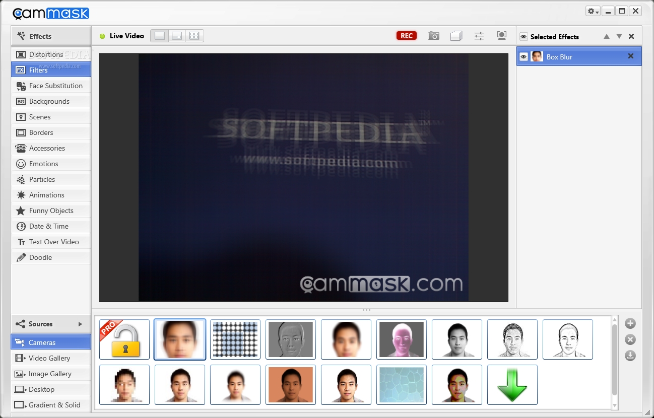654x418 pixels.
Task: Click the effects gallery scrollbar up arrow
Action: tap(614, 319)
